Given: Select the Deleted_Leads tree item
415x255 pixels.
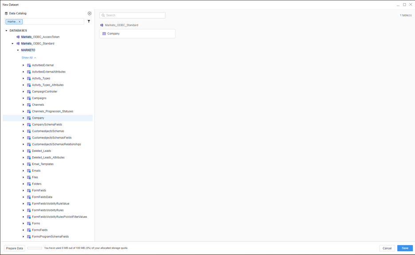Looking at the screenshot, I should pos(41,151).
